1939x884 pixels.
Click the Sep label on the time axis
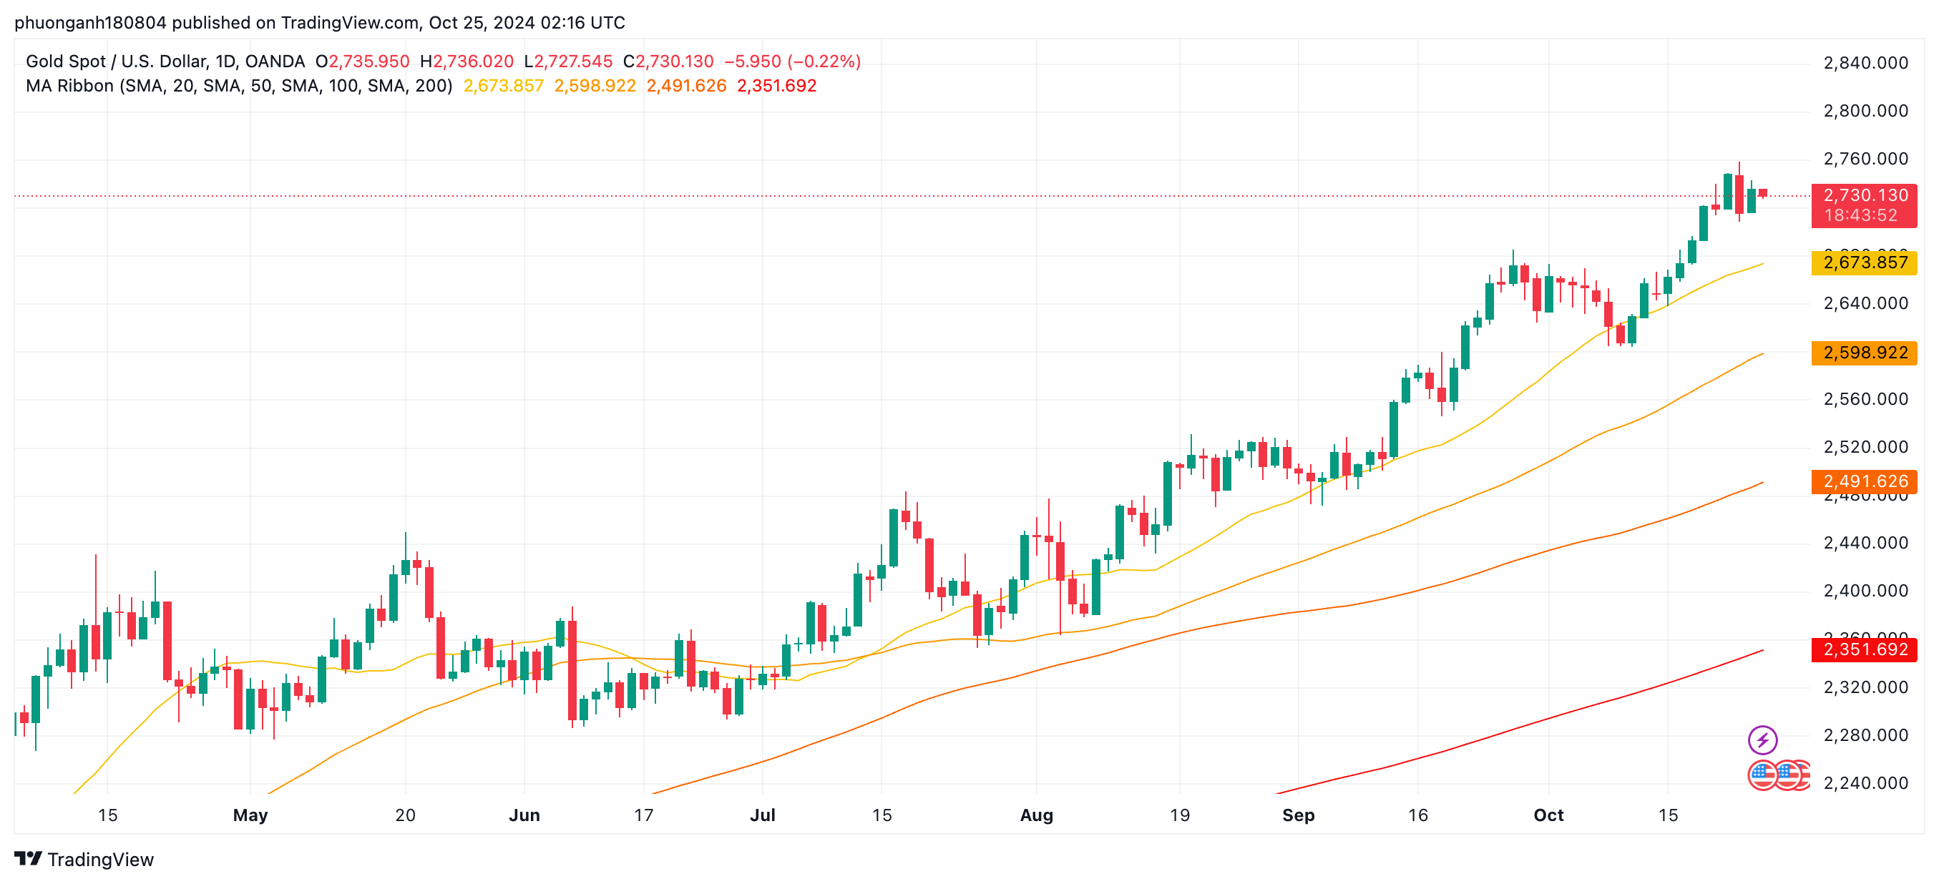tap(1298, 815)
